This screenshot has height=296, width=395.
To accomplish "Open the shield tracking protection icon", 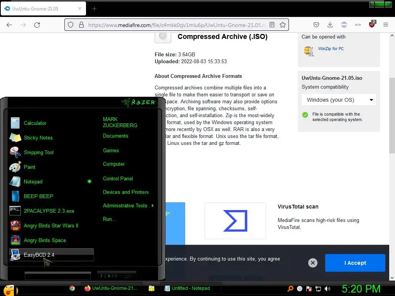I will 71,25.
